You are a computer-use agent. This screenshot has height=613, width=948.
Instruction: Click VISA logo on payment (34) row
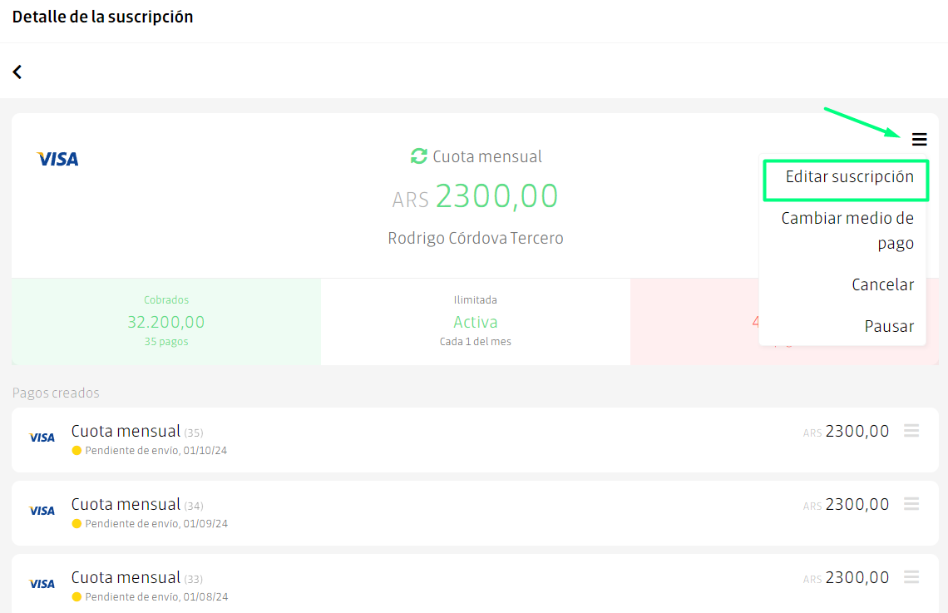coord(42,511)
